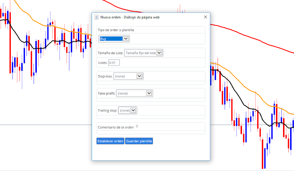
Task: Click the Establecer orden button
Action: pyautogui.click(x=110, y=141)
